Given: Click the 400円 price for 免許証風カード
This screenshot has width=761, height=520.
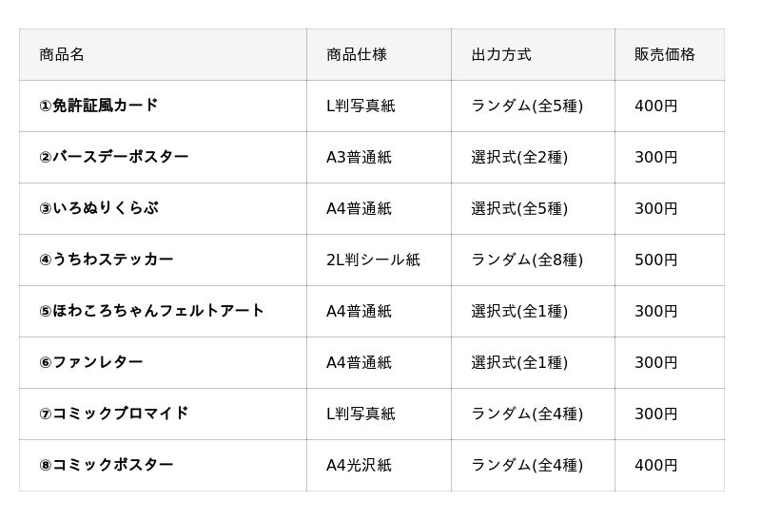Looking at the screenshot, I should click(x=655, y=106).
